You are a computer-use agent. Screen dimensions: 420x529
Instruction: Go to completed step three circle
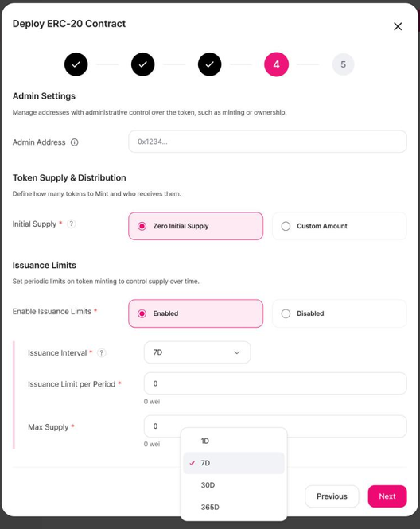tap(210, 64)
